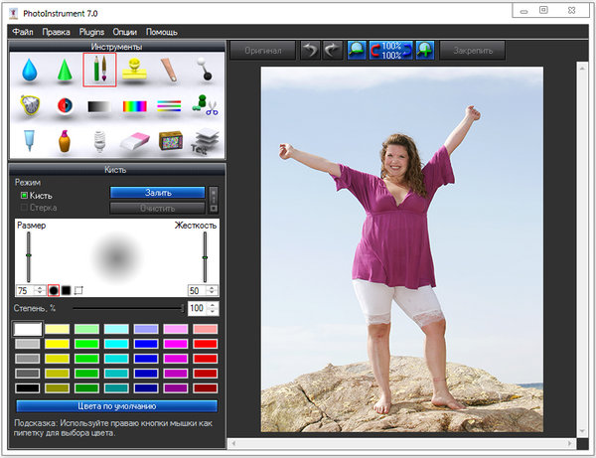This screenshot has height=458, width=596.
Task: Select the pink eraser tool
Action: tap(134, 141)
